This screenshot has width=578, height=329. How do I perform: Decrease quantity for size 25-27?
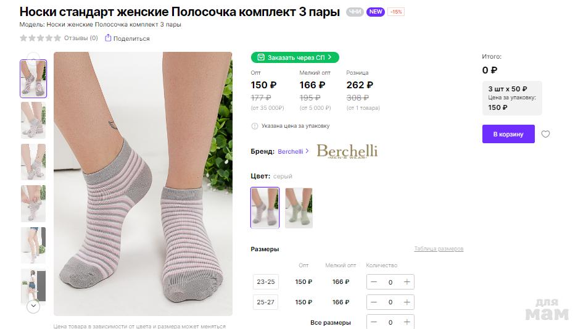pos(374,302)
